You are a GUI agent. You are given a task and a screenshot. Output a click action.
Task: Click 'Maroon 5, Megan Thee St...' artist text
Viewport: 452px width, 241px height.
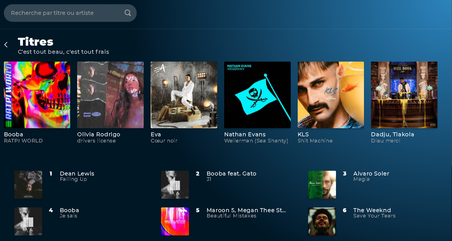(246, 210)
